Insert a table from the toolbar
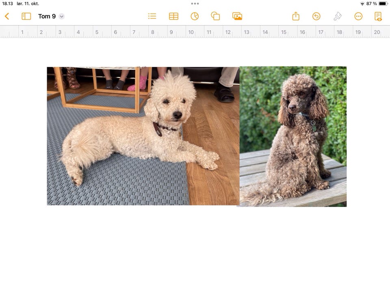This screenshot has width=390, height=292. click(x=173, y=16)
